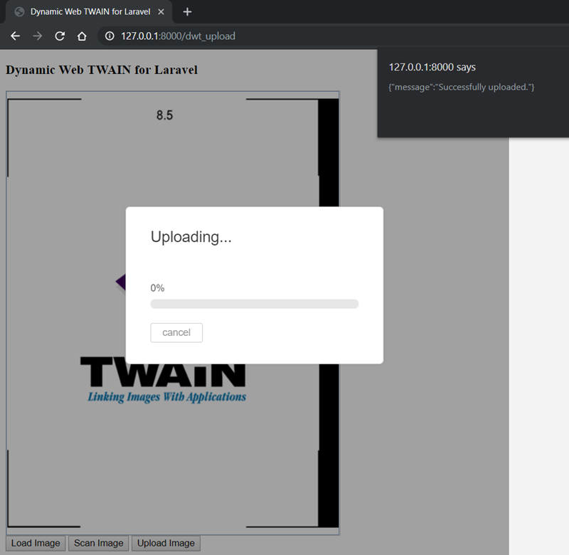Open a new browser tab
Screen dimensions: 569x555
(x=187, y=12)
